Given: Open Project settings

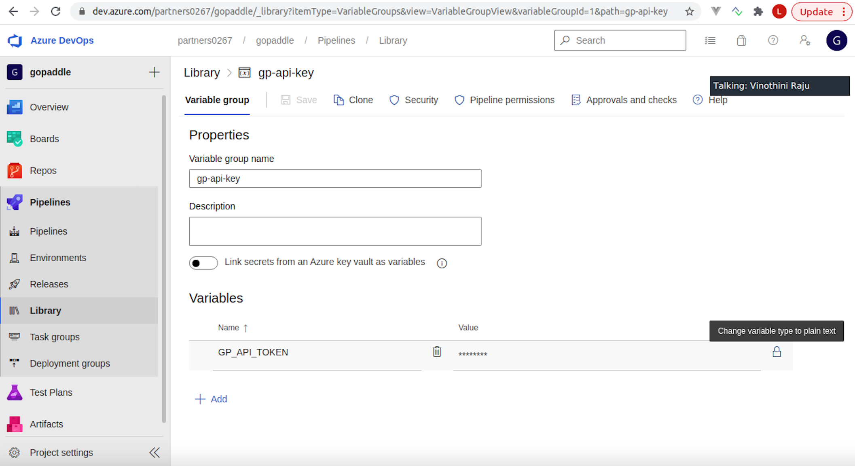Looking at the screenshot, I should click(61, 452).
